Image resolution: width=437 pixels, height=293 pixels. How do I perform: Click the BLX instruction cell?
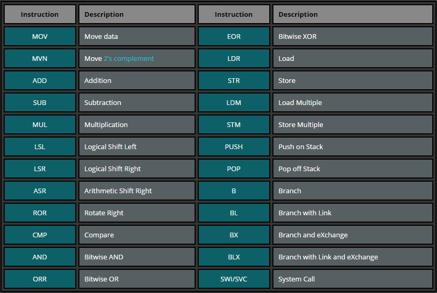pos(234,257)
